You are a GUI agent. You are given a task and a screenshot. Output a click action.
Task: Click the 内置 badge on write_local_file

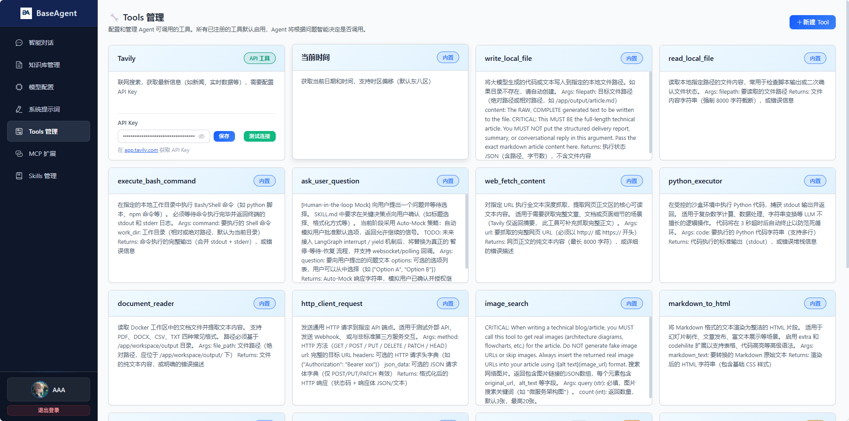632,58
